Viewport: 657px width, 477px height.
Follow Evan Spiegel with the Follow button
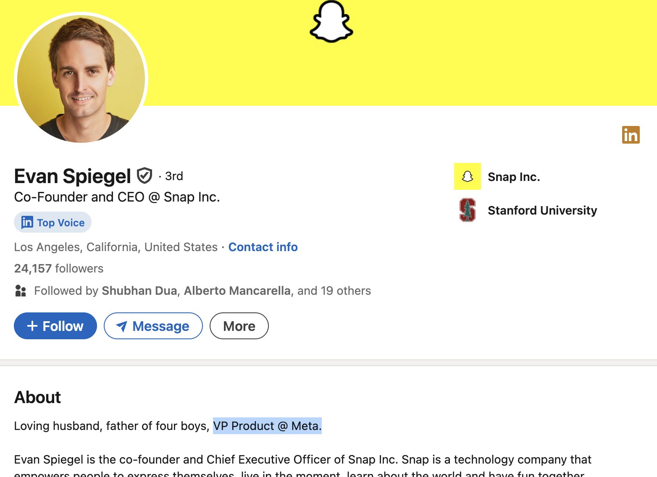pos(55,326)
